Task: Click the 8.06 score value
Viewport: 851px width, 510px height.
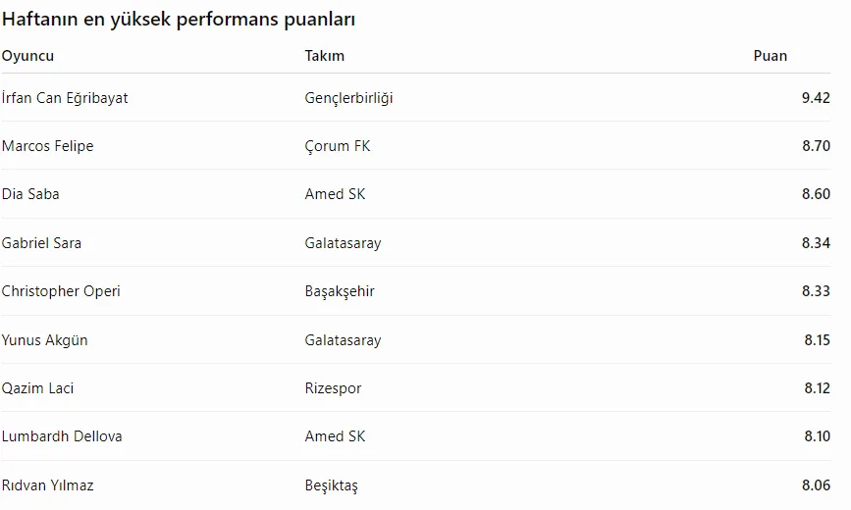Action: (x=816, y=485)
